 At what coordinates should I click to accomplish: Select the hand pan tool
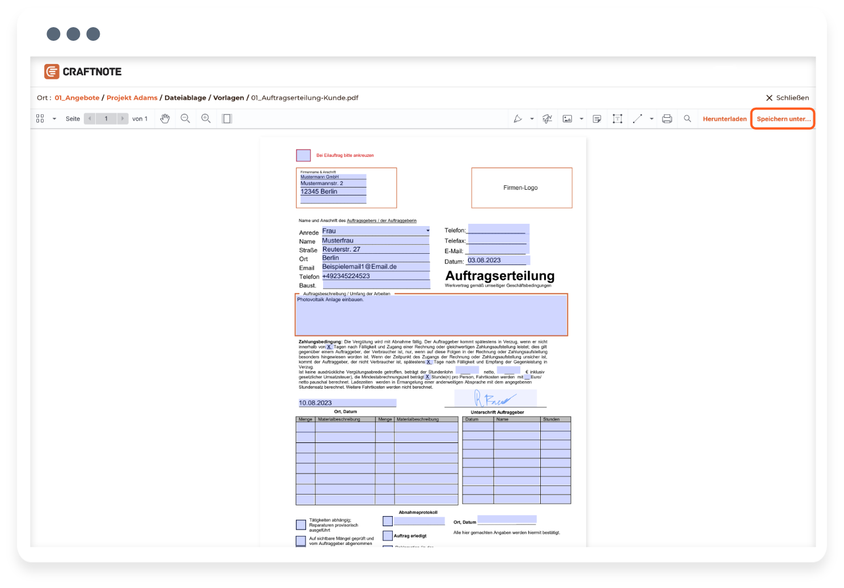tap(165, 118)
